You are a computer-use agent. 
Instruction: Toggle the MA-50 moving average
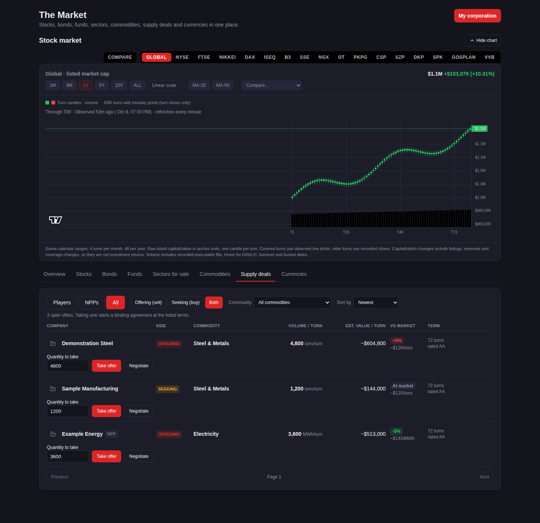coord(223,85)
